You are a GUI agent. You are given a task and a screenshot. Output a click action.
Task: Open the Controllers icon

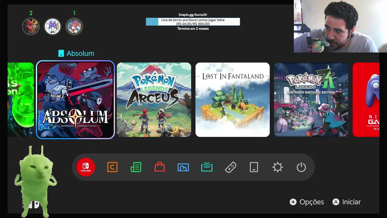click(231, 167)
